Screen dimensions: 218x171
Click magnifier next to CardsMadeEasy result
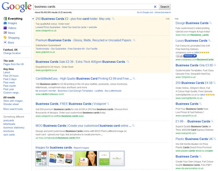(134, 79)
